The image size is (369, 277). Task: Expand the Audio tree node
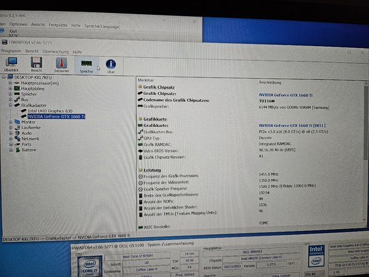pos(10,133)
